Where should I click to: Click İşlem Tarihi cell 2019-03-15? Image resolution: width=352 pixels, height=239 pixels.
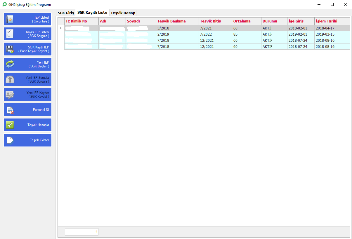(332, 34)
